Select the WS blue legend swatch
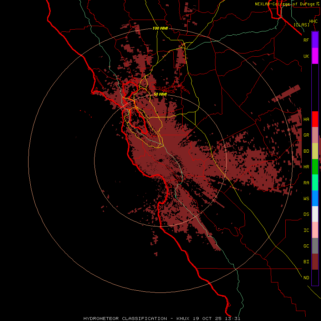The width and height of the screenshot is (321, 321). coord(315,198)
